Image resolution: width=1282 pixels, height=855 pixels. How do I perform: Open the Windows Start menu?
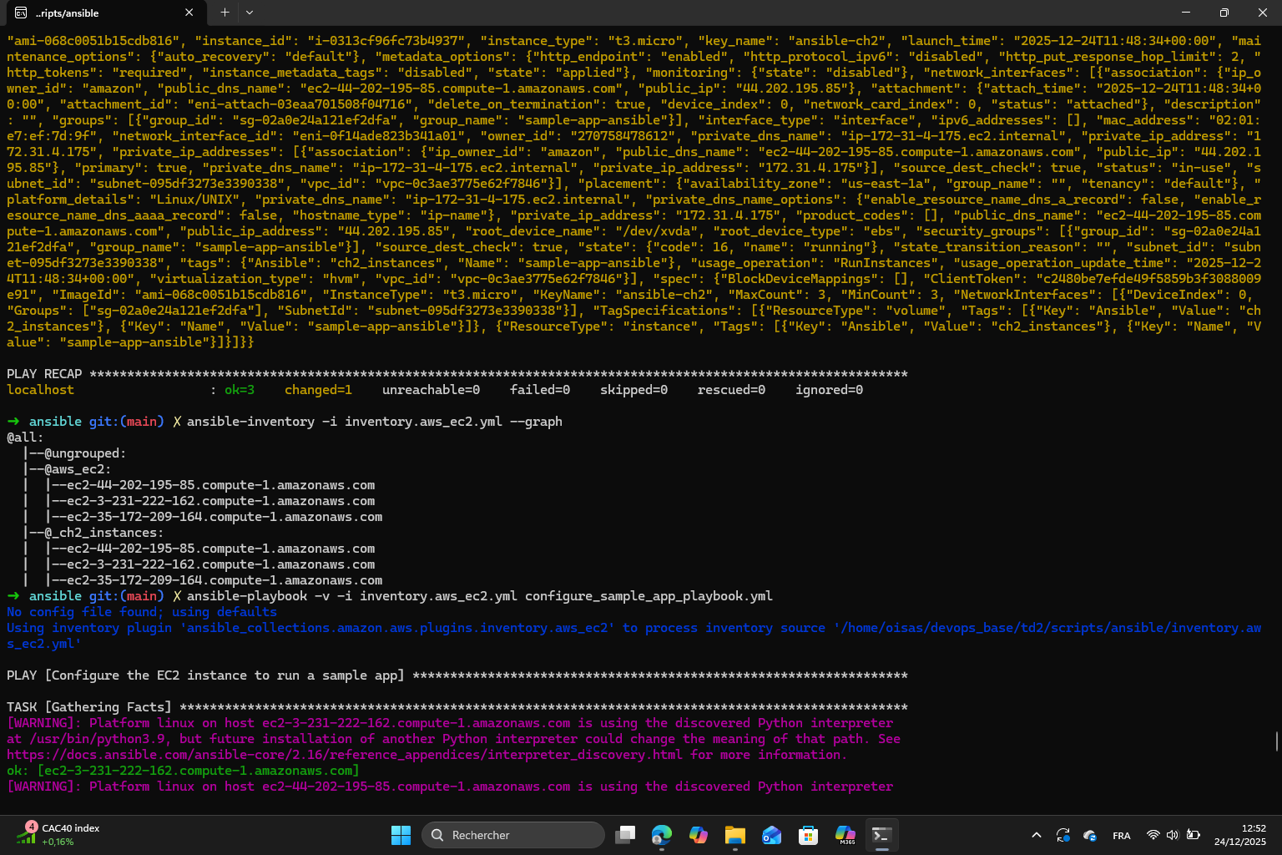click(401, 835)
